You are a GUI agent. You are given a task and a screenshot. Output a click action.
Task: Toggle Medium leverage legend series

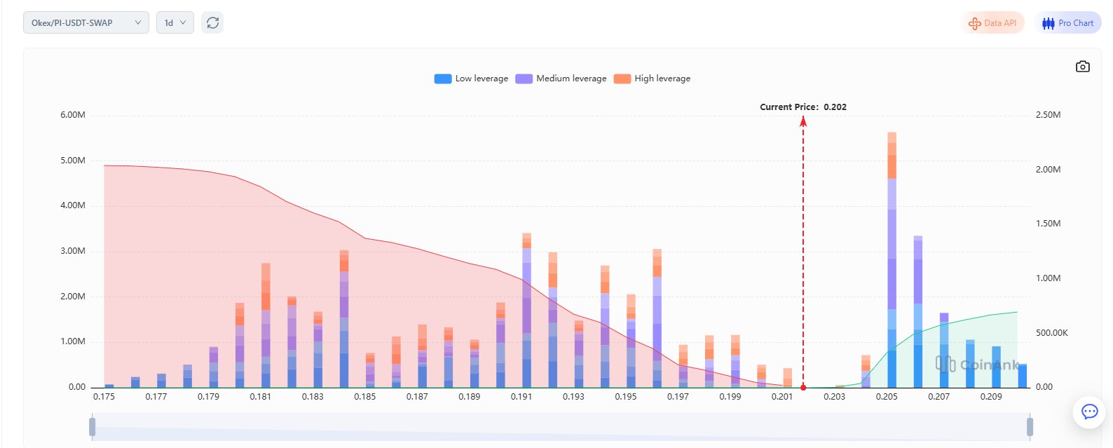click(524, 79)
